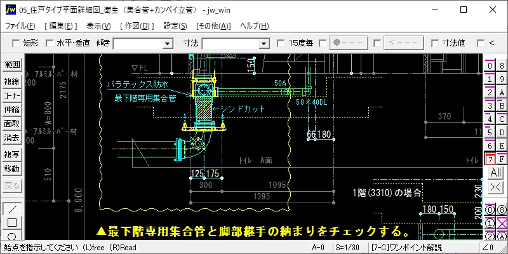Enable the 水平・垂直 checkbox
The image size is (508, 254).
point(50,43)
